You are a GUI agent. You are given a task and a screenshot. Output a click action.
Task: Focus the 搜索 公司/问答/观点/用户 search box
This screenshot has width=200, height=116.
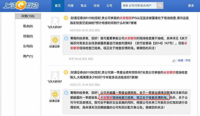pos(139,5)
